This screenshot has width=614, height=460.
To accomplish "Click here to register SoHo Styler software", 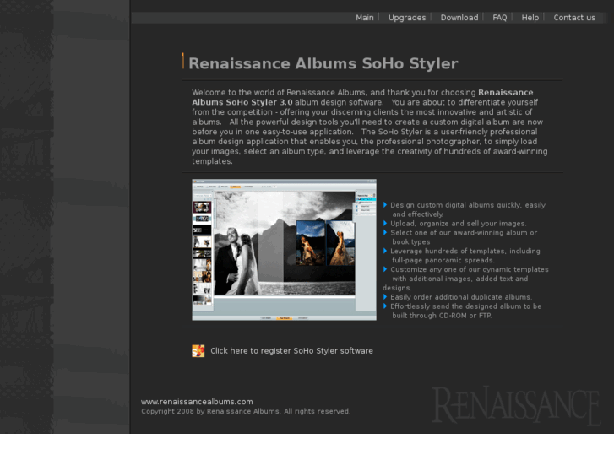I will [x=291, y=351].
